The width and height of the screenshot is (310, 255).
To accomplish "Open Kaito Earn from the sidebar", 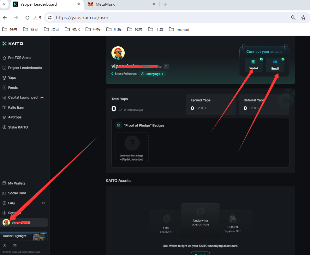I will point(14,107).
